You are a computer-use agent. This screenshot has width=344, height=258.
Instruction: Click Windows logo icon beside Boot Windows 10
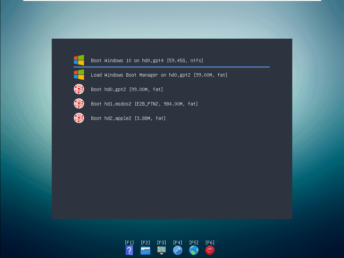[79, 60]
